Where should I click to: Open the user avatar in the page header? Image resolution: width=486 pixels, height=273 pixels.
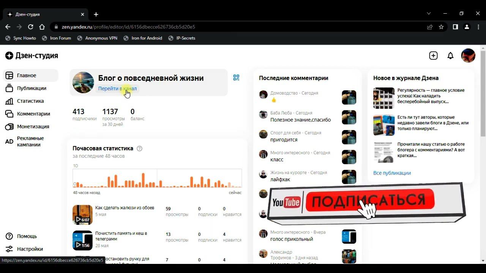coord(468,56)
